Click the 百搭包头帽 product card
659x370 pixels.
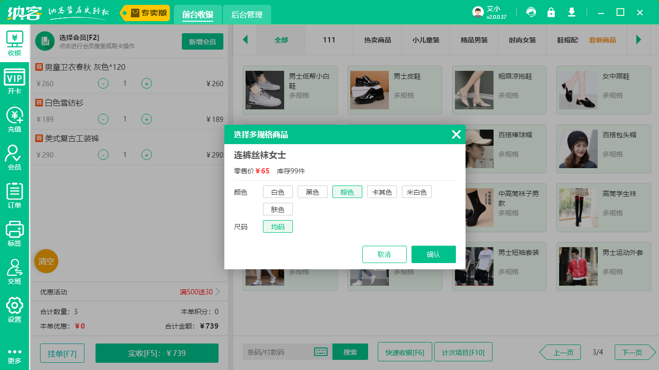click(x=604, y=149)
